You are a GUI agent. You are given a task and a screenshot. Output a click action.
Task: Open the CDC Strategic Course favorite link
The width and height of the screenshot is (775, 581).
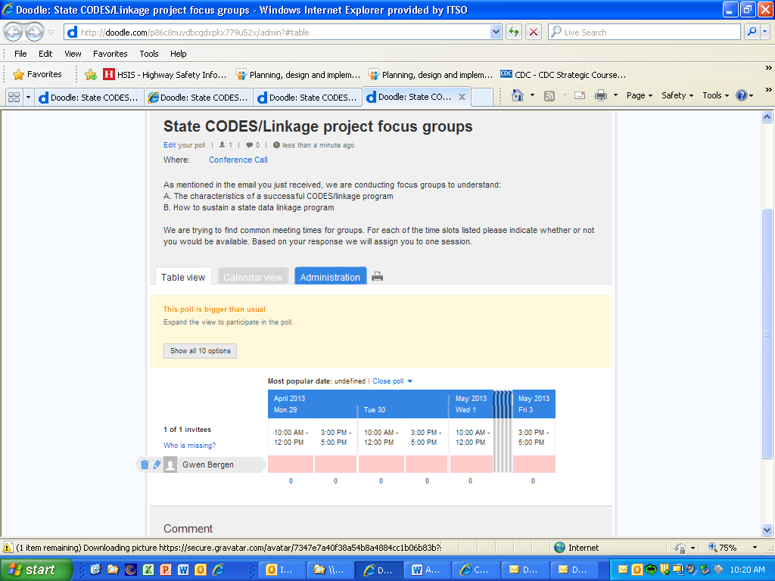coord(563,75)
